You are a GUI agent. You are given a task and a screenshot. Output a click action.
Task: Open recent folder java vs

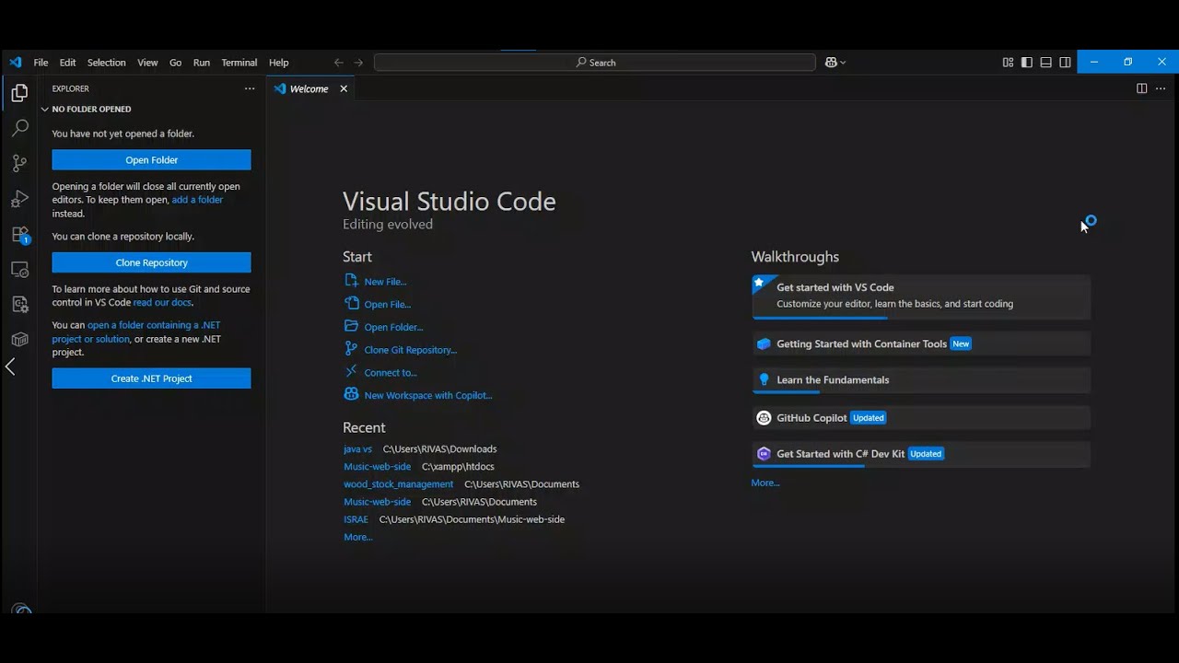click(357, 449)
